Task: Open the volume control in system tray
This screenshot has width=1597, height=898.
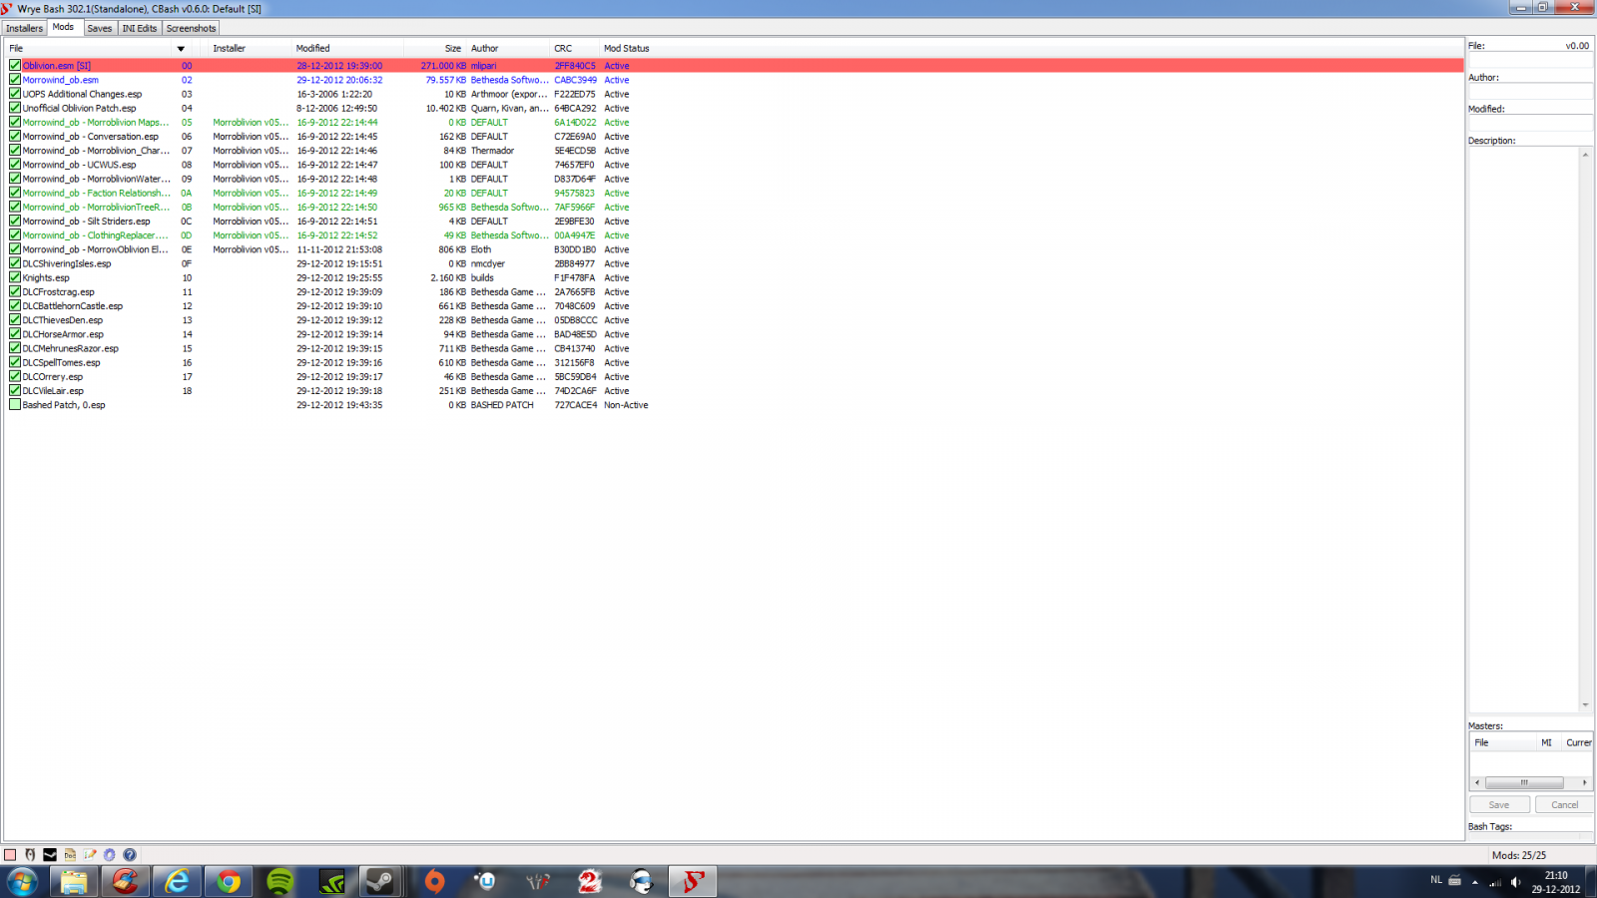Action: pos(1515,882)
